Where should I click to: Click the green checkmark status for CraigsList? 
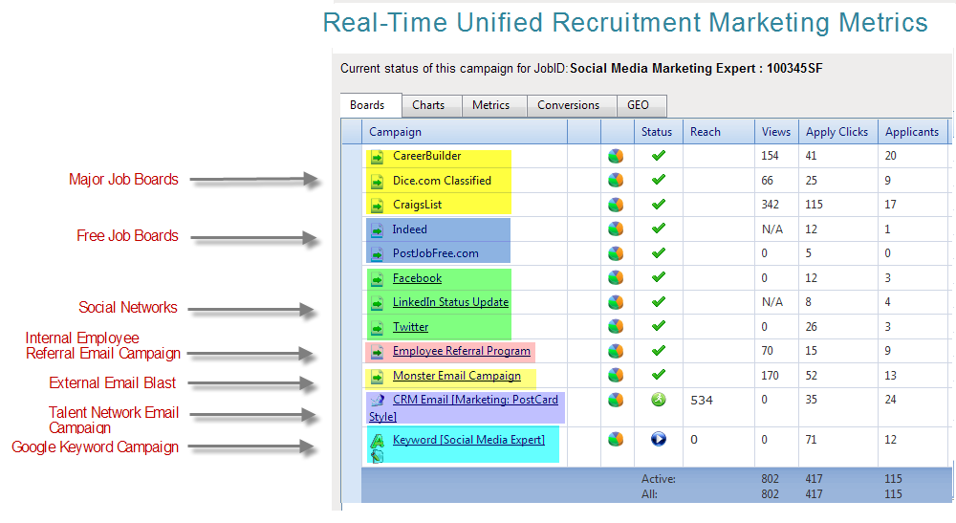tap(659, 205)
